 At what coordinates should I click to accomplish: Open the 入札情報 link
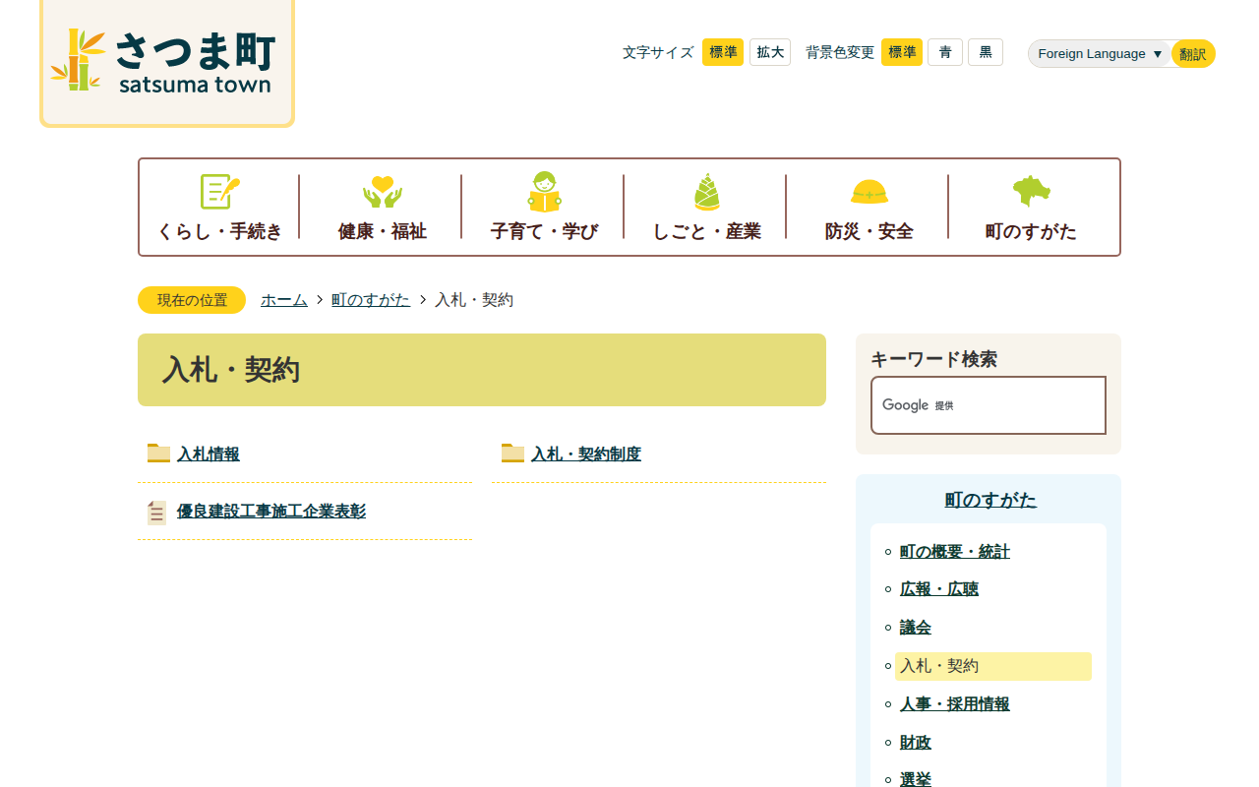click(209, 454)
